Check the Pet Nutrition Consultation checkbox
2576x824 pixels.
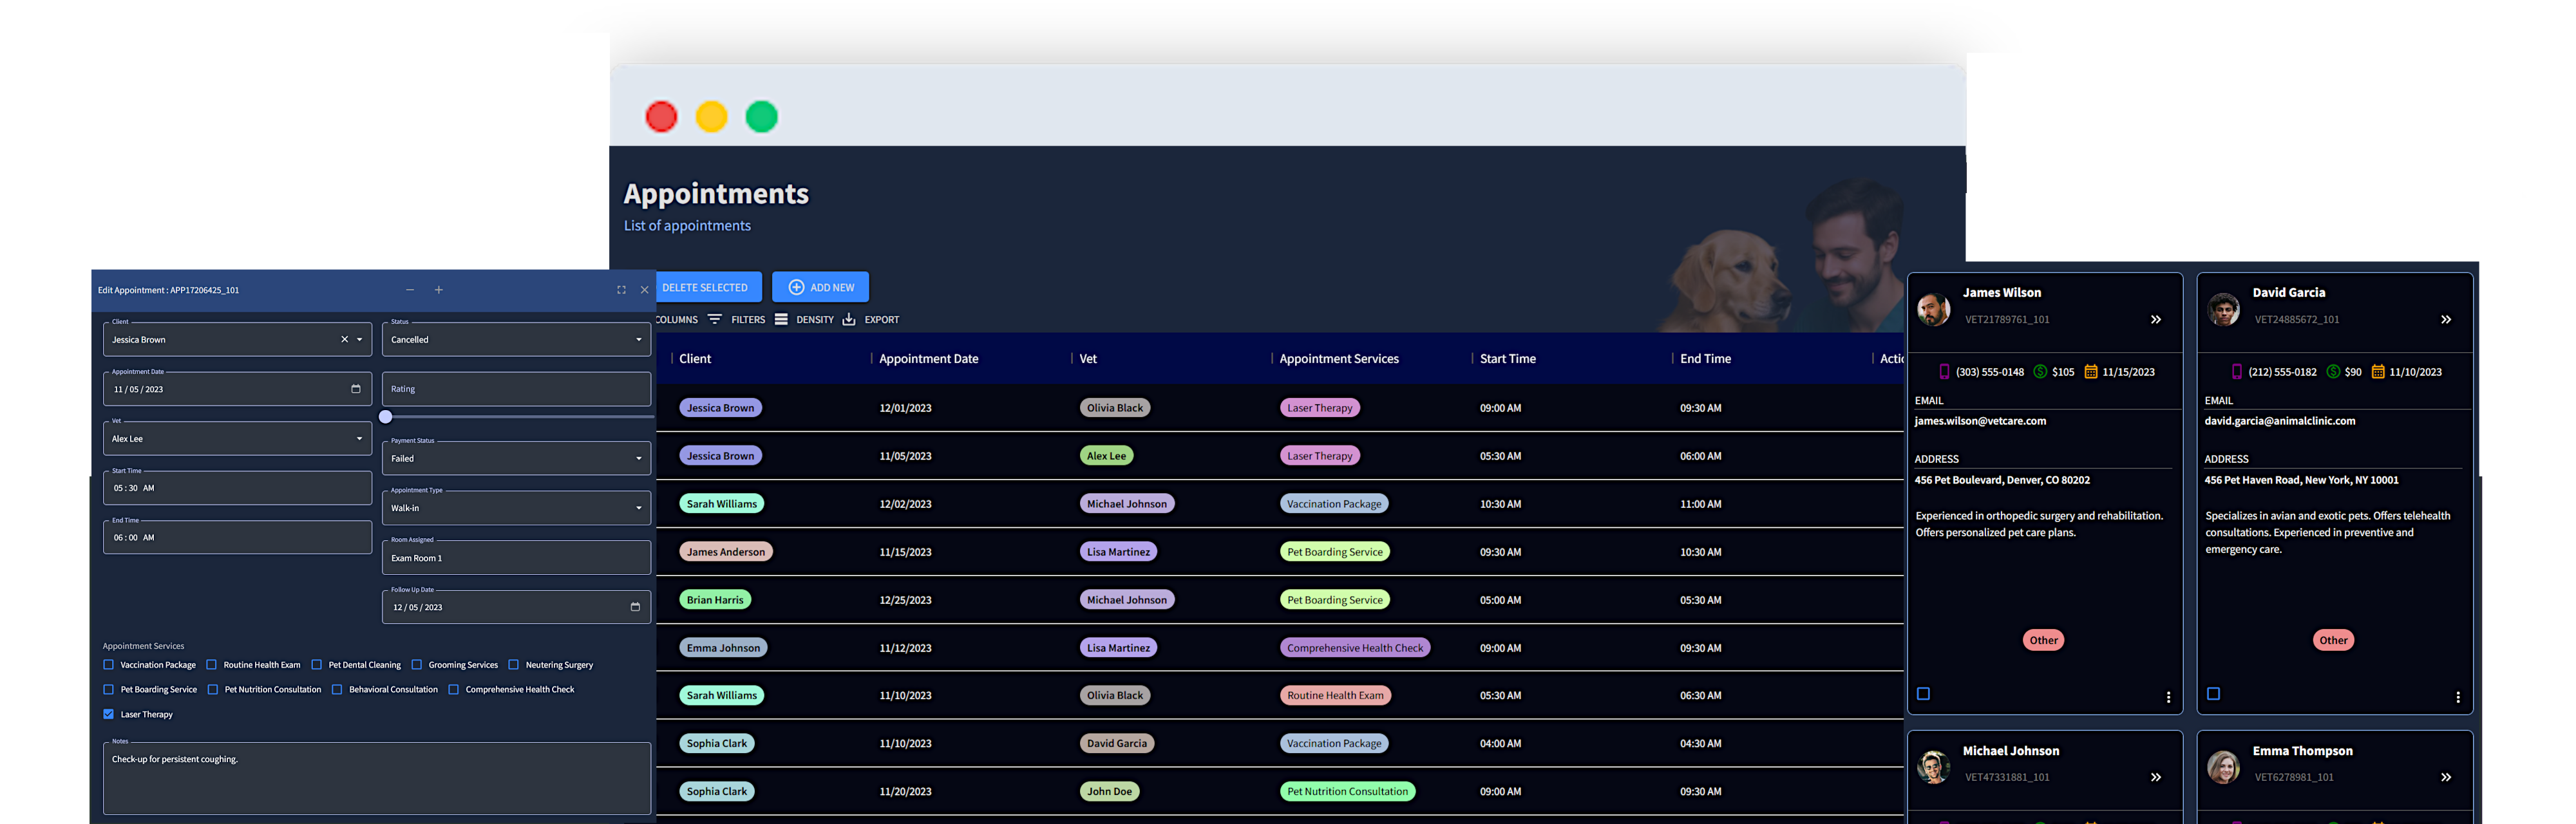click(x=213, y=689)
